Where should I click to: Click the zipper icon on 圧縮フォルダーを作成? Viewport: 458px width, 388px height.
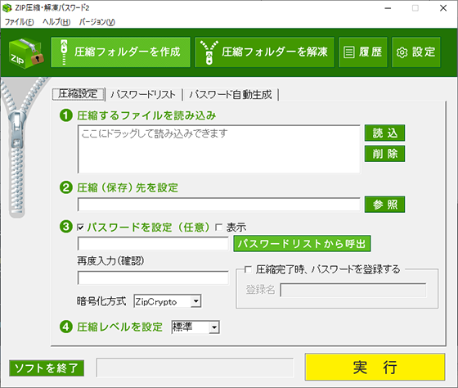[64, 52]
